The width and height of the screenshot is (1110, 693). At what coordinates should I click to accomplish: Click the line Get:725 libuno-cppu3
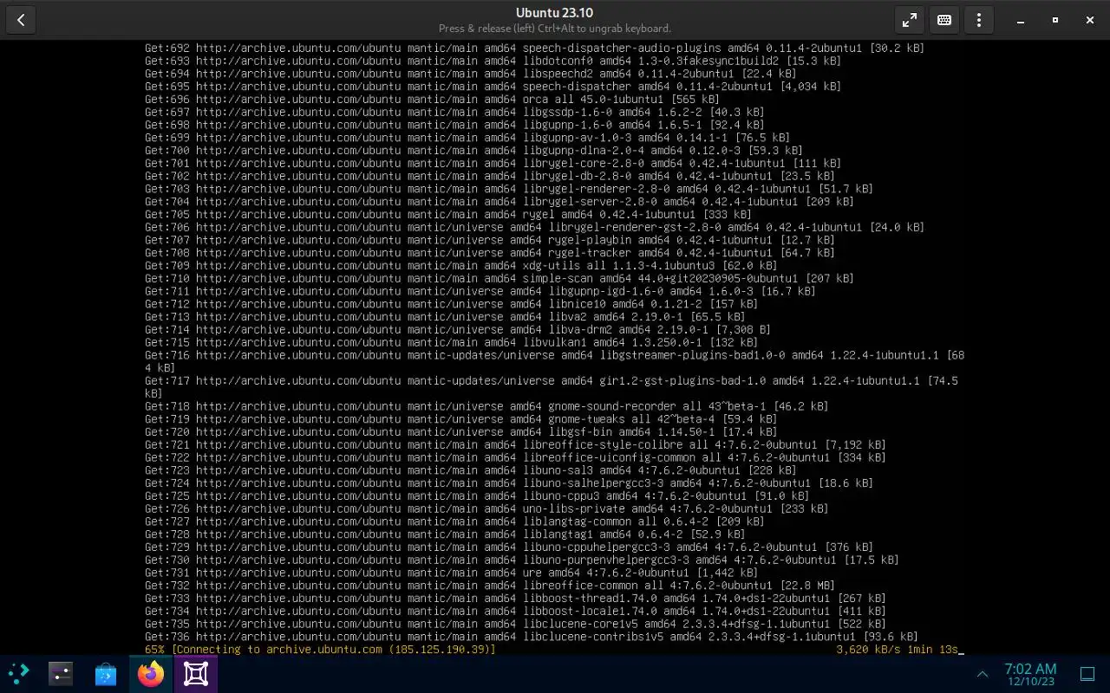coord(477,495)
